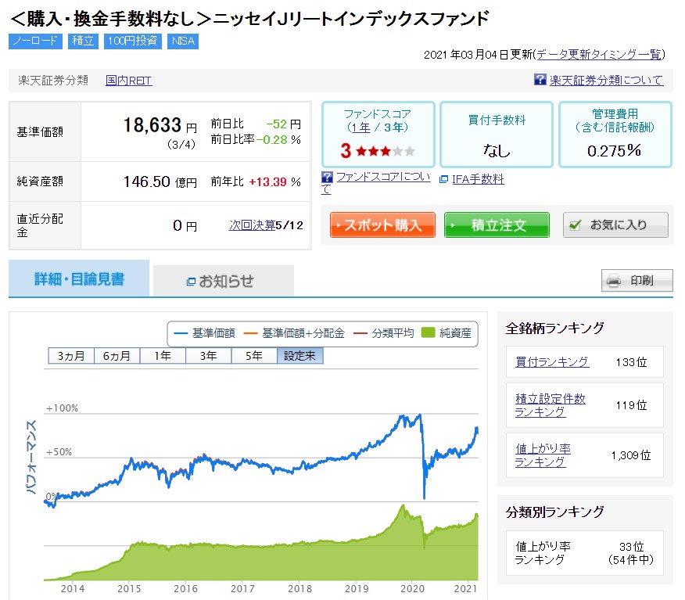
Task: Add fund to お気に入り
Action: pyautogui.click(x=615, y=225)
